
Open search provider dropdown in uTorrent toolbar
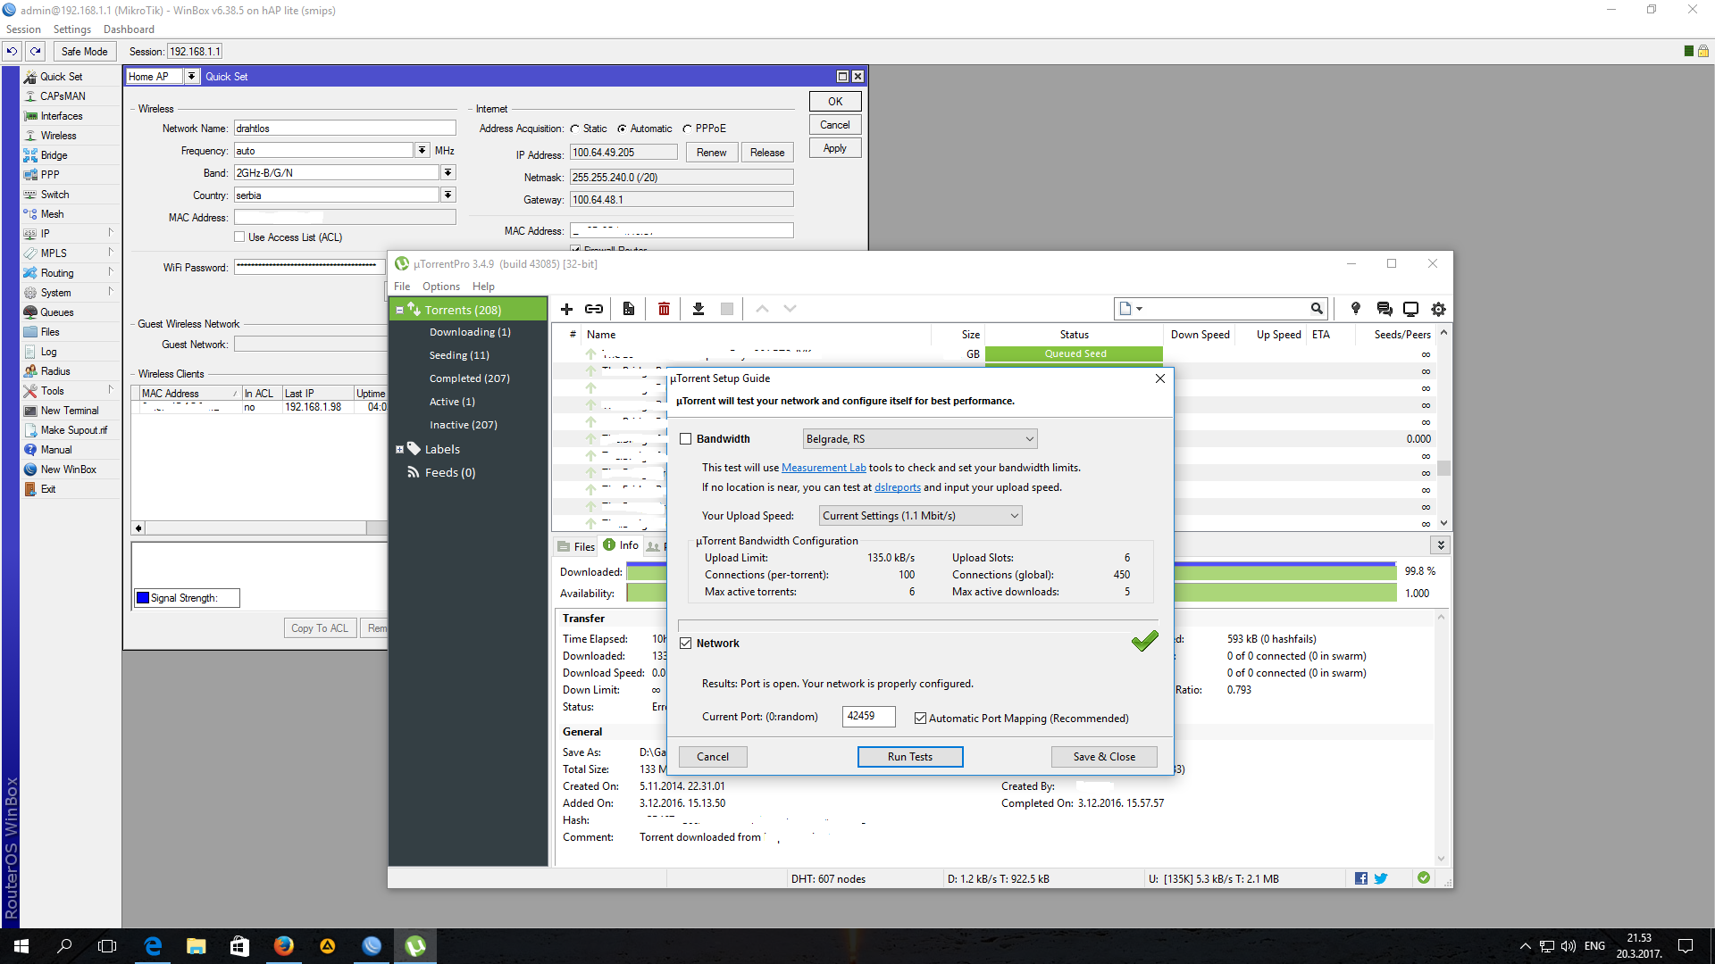tap(1131, 309)
